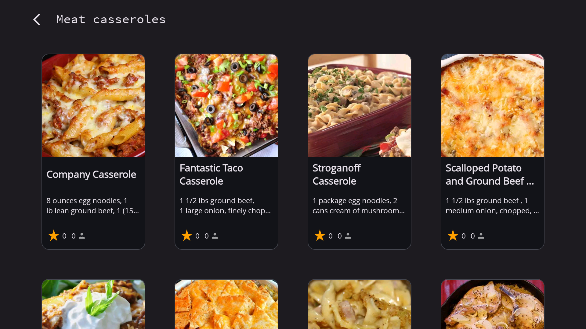Click Stroganoff Casserole reviewers person icon

pos(348,236)
